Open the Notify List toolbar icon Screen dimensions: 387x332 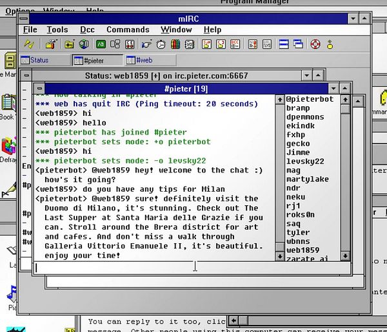point(253,44)
